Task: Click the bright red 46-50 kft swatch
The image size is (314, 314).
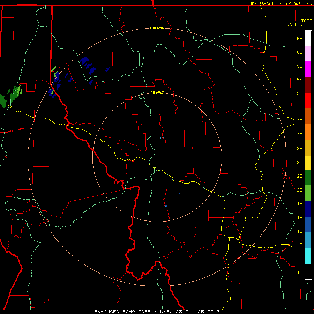Action: tap(308, 100)
